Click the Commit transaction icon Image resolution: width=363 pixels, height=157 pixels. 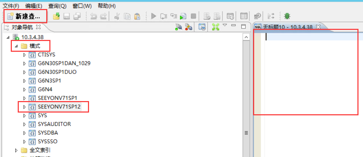click(207, 16)
